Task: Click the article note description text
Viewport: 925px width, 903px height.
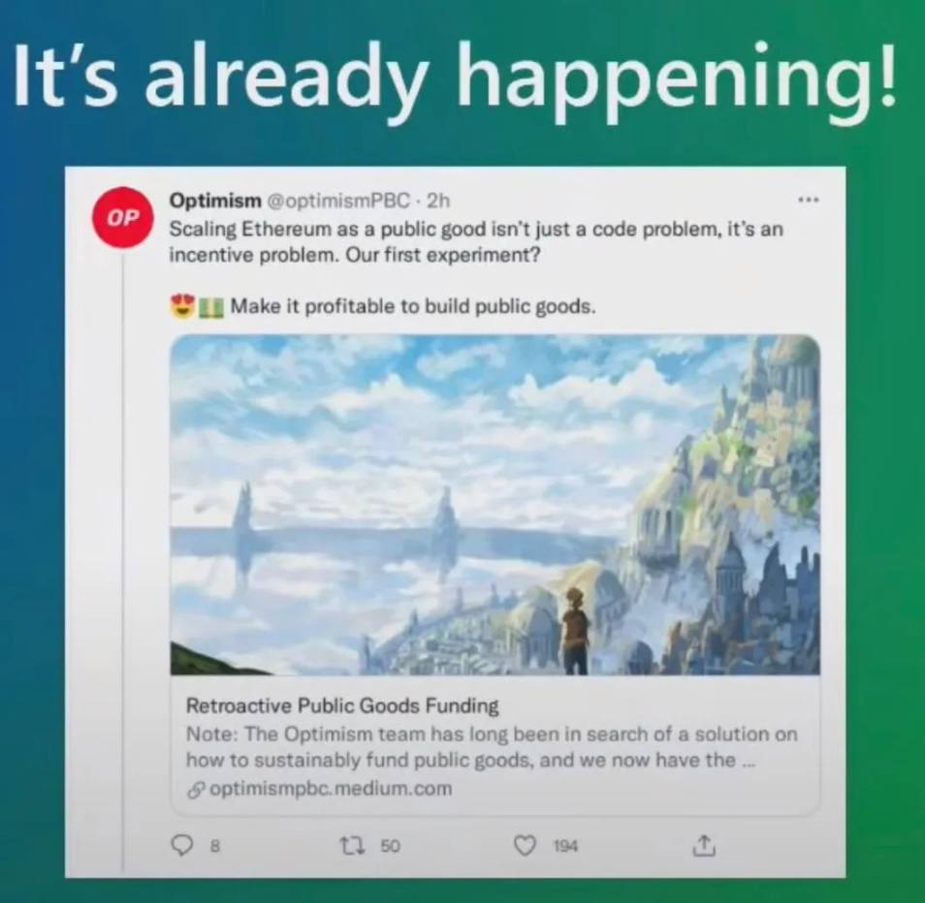Action: tap(492, 747)
